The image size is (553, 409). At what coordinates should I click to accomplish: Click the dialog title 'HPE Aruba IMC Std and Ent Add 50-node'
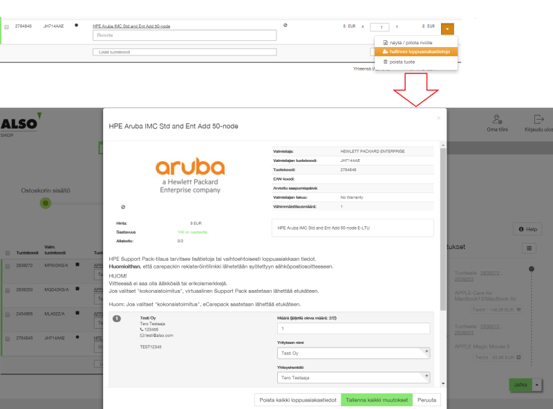pos(174,126)
